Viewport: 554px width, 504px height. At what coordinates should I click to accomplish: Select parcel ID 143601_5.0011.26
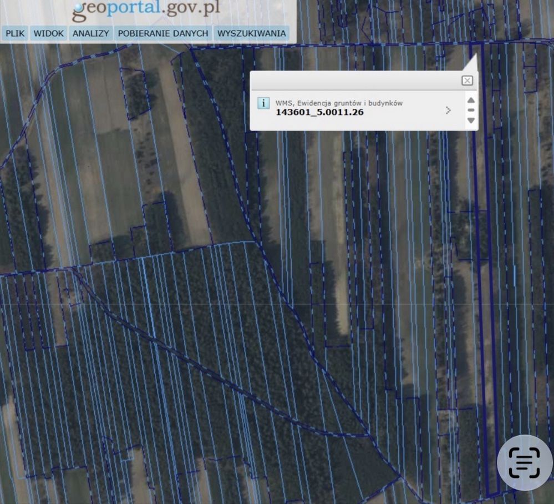click(x=319, y=112)
